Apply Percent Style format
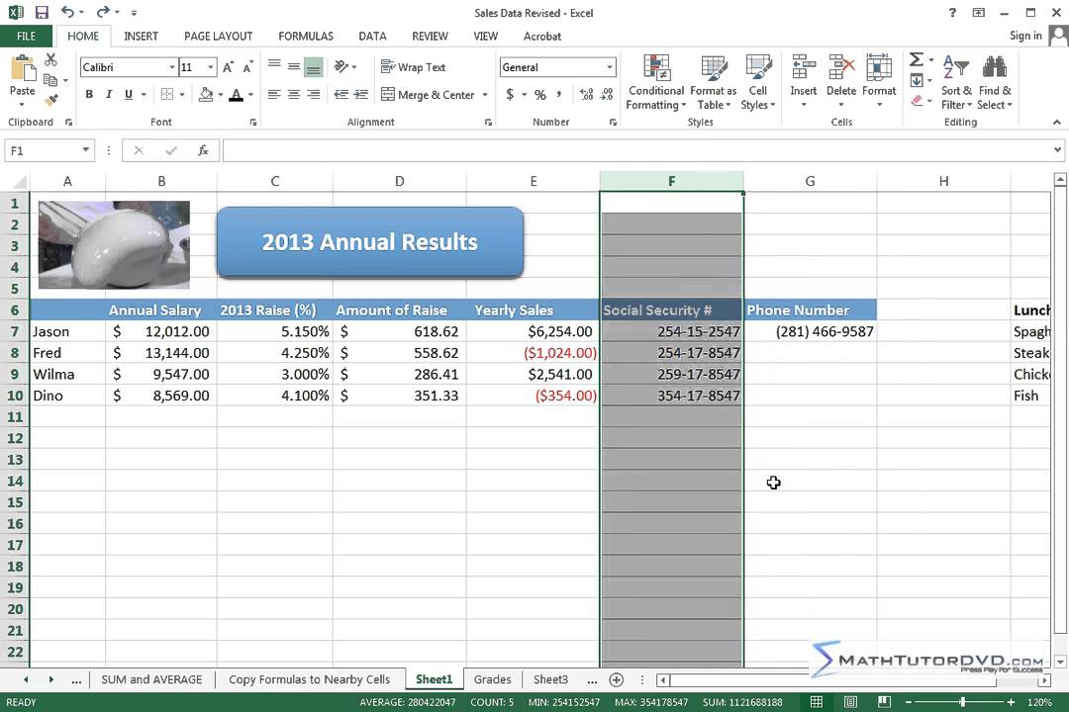Viewport: 1069px width, 712px height. [540, 95]
